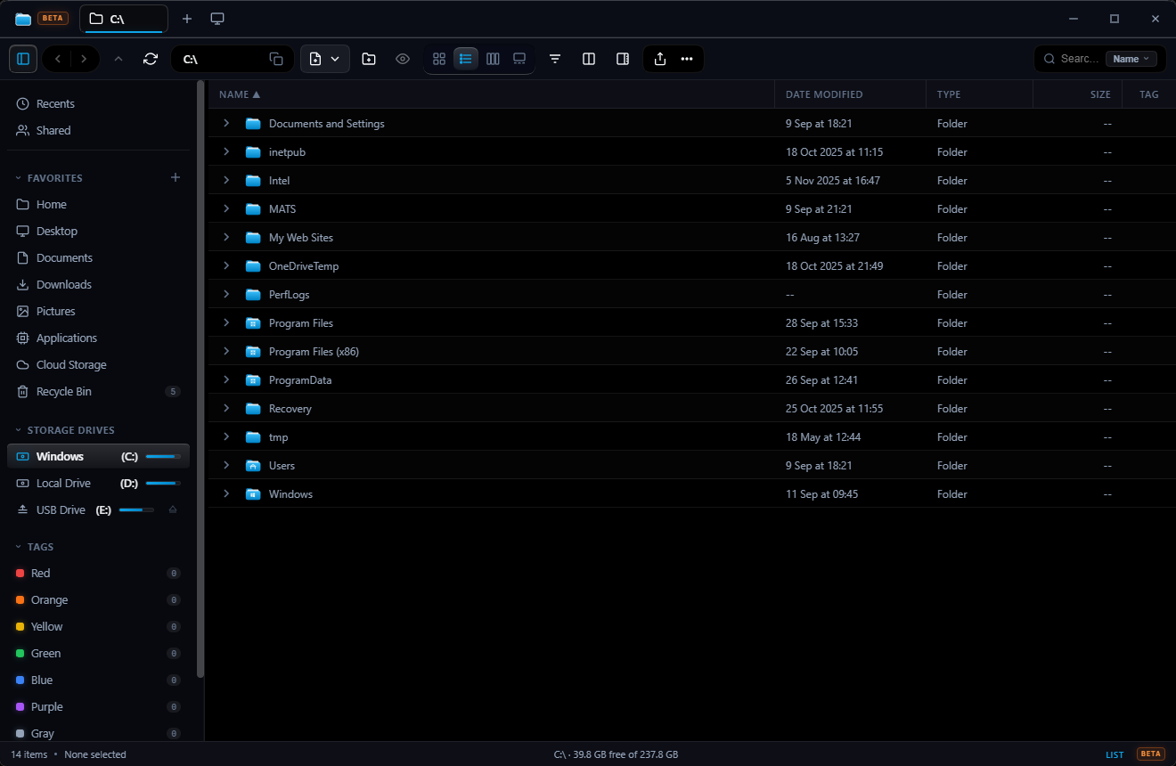Navigate up to the parent directory

(118, 59)
